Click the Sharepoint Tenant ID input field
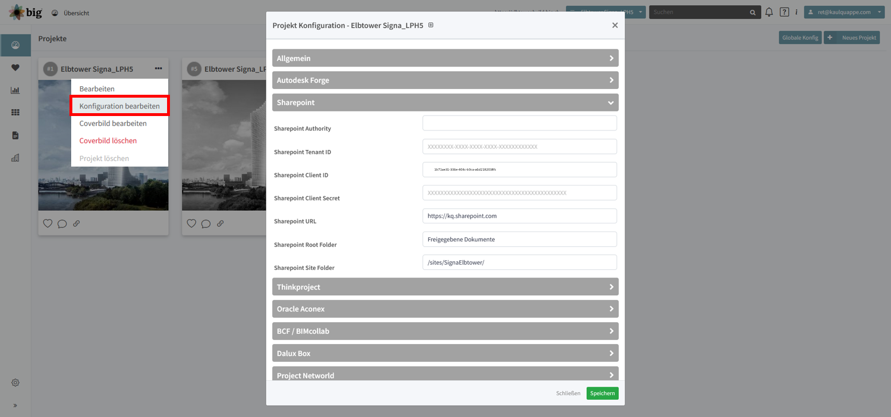 (520, 146)
